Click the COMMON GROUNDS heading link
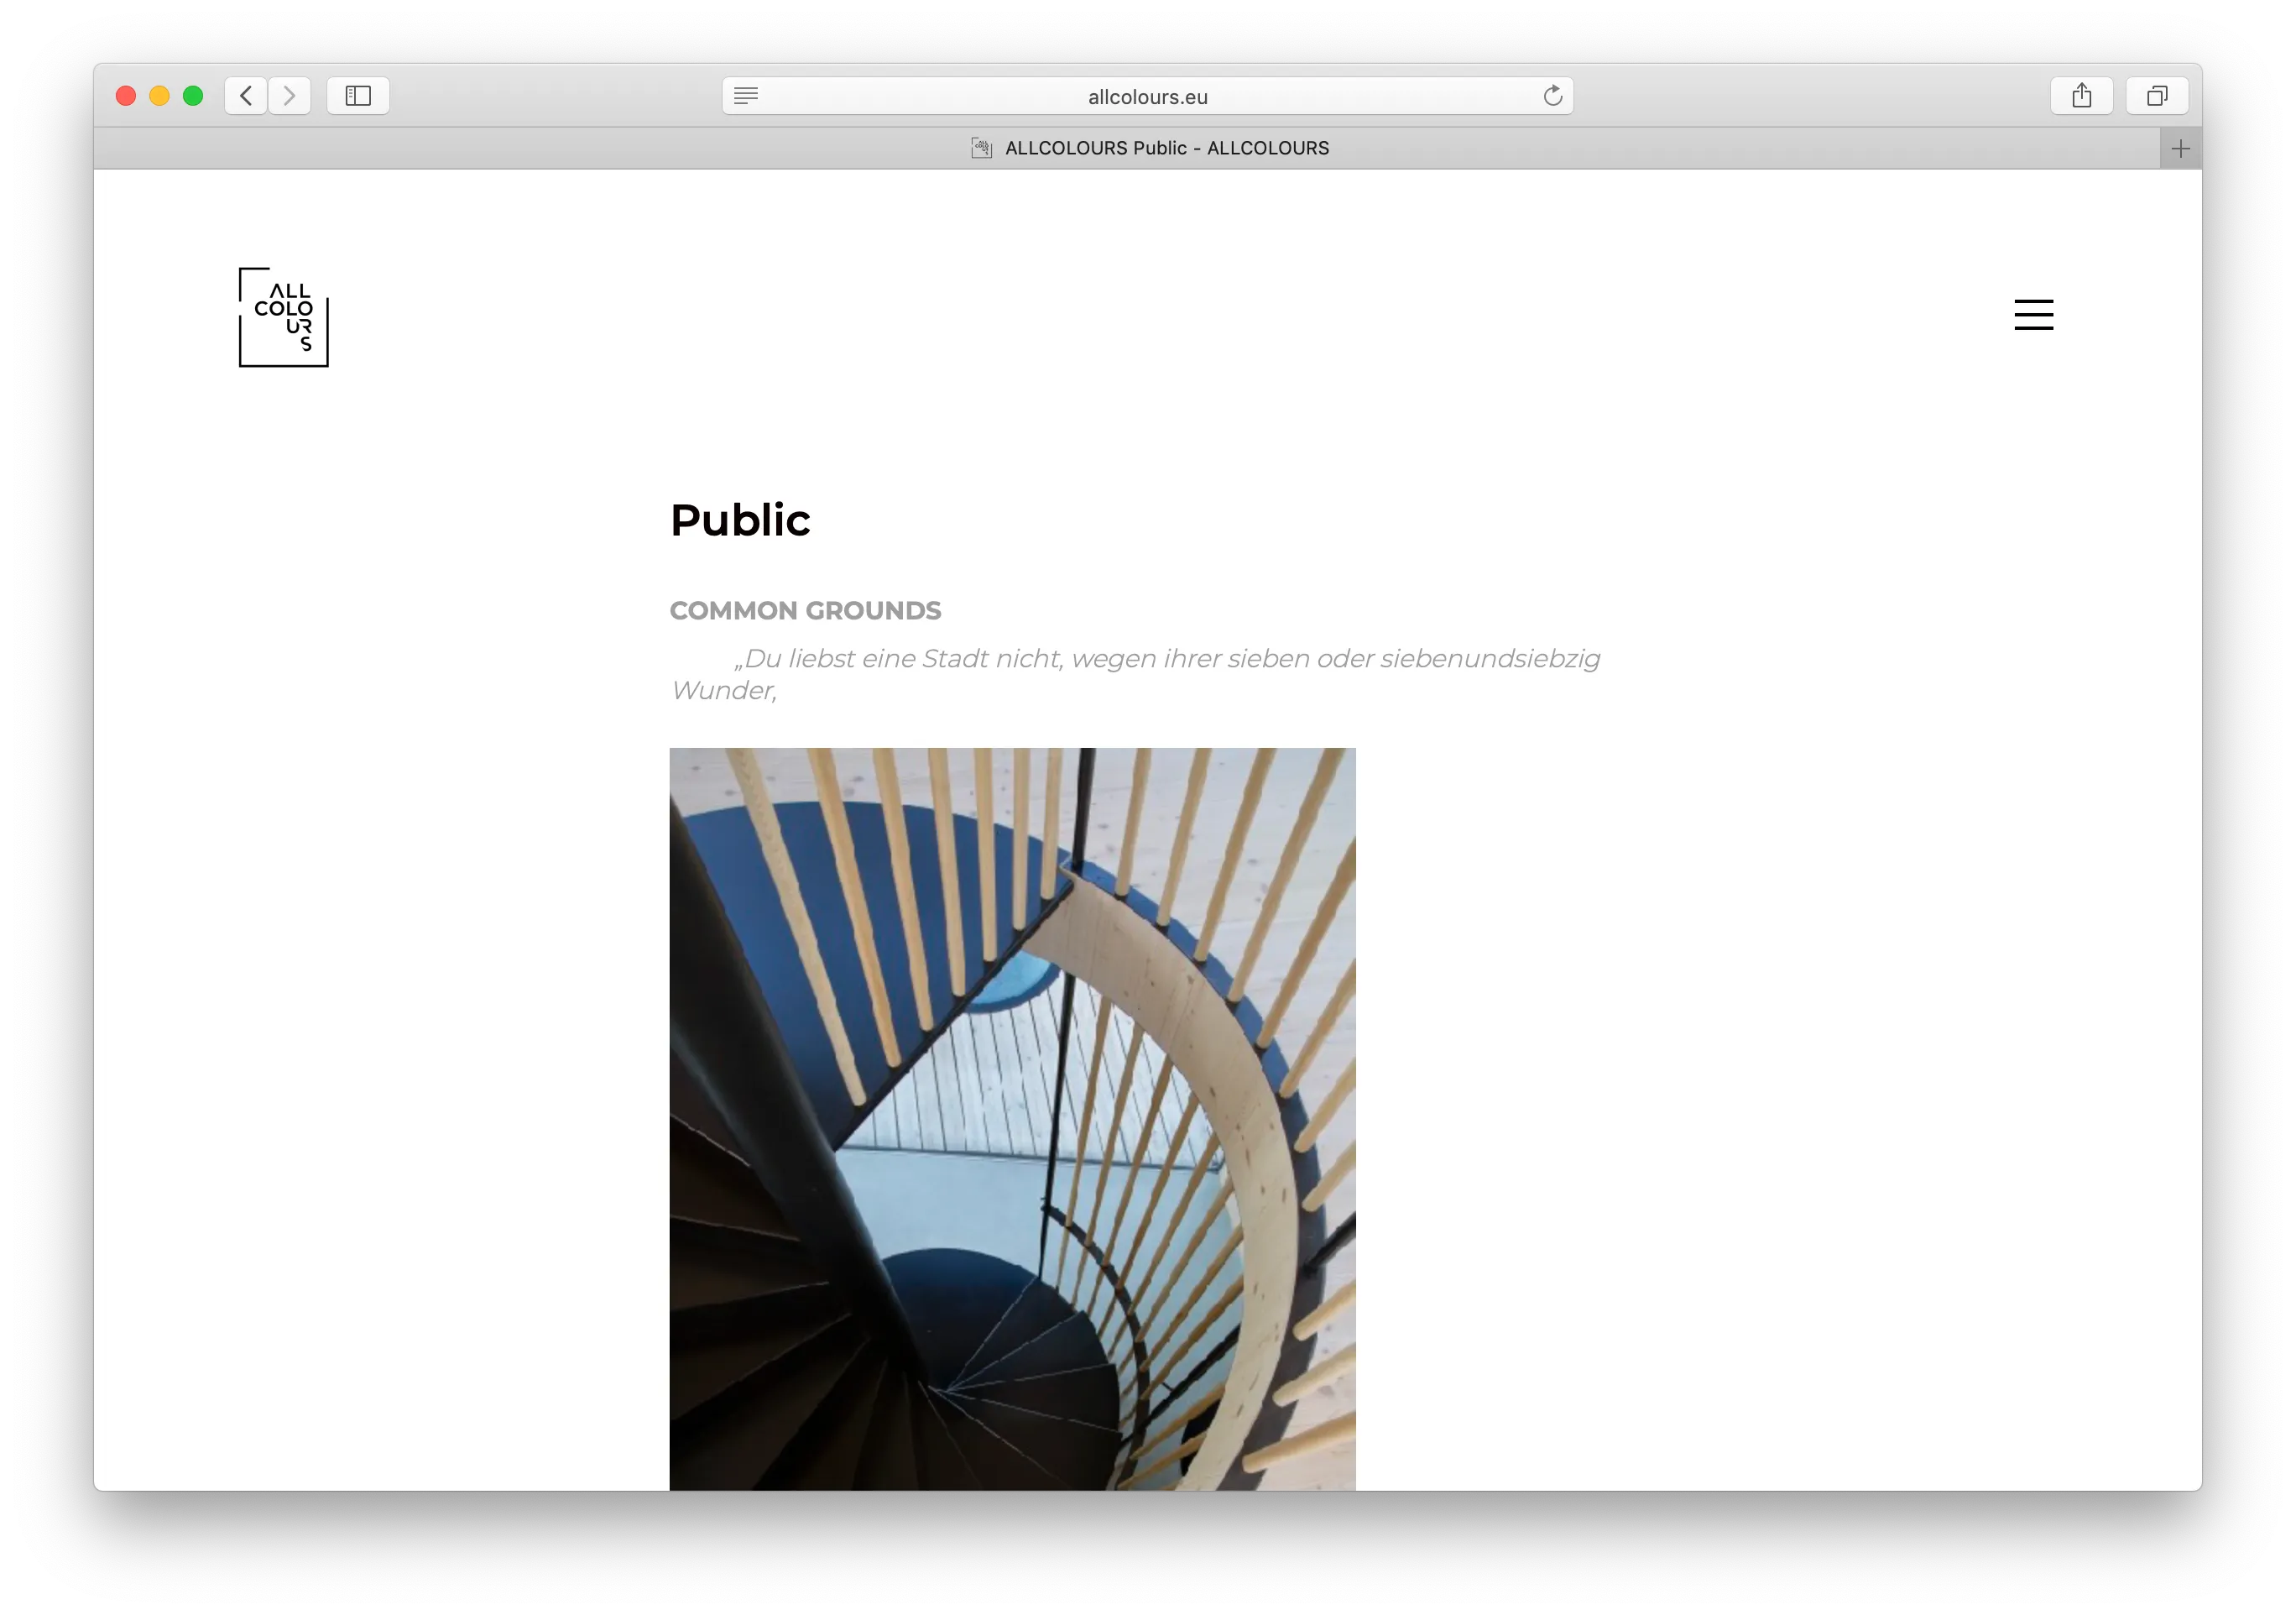The width and height of the screenshot is (2296, 1615). click(x=805, y=611)
